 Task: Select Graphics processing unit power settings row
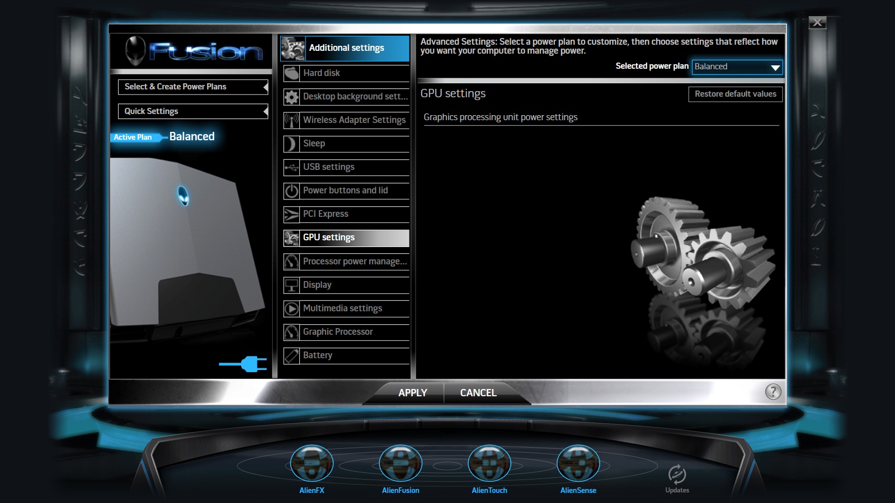601,117
